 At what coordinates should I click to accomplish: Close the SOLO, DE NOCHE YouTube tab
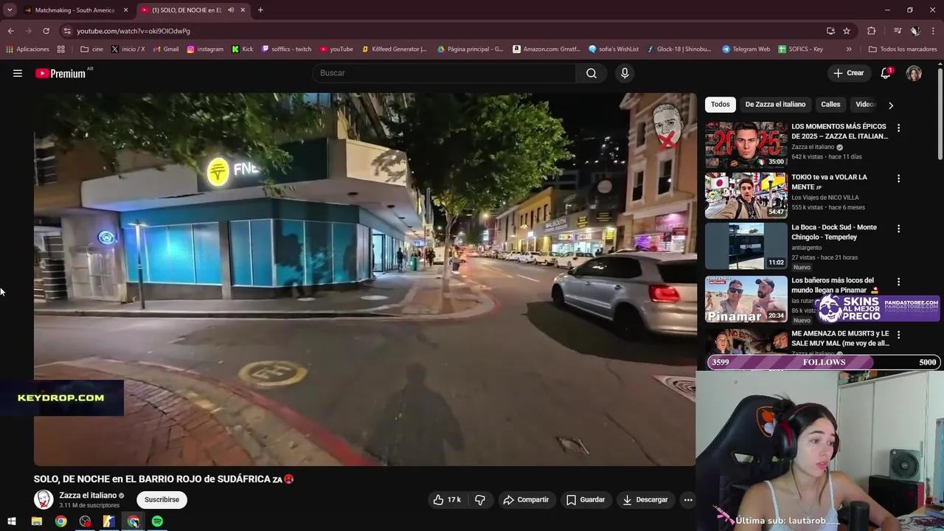[x=243, y=10]
